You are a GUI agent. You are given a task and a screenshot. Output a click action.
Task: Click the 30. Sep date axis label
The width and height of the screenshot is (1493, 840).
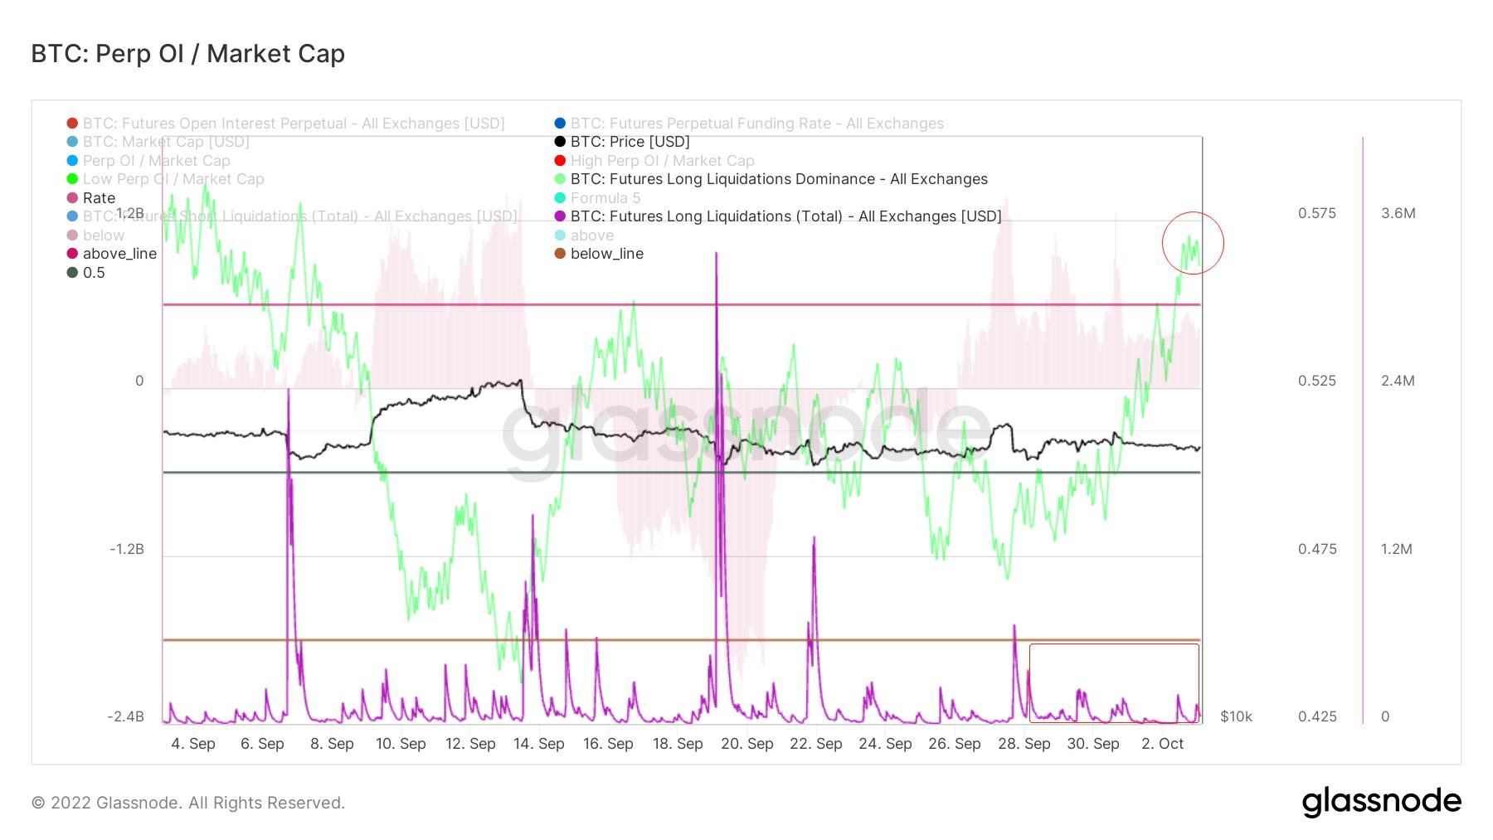click(1093, 744)
